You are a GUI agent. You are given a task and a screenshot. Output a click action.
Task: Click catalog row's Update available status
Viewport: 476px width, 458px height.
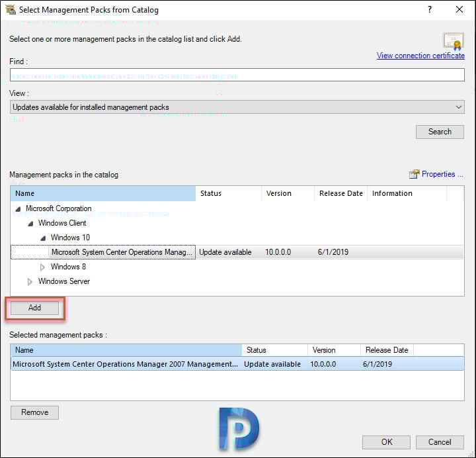click(x=225, y=252)
